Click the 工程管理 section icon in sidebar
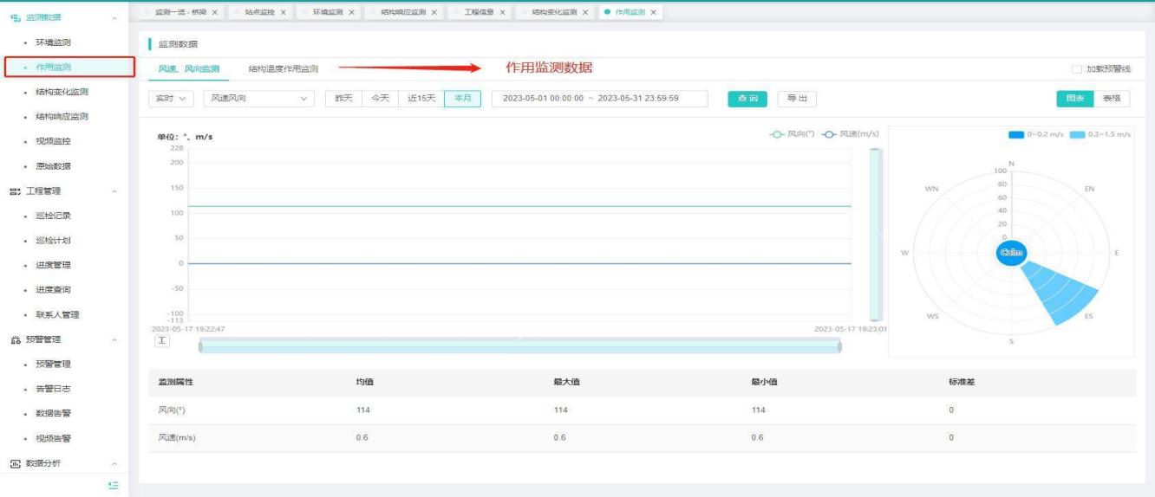The height and width of the screenshot is (497, 1155). [15, 190]
